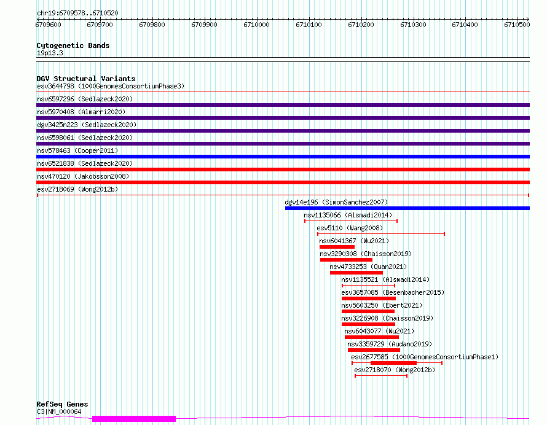The width and height of the screenshot is (547, 425).
Task: Click the nsv4733253 (Quan2021) red bar
Action: pos(356,273)
